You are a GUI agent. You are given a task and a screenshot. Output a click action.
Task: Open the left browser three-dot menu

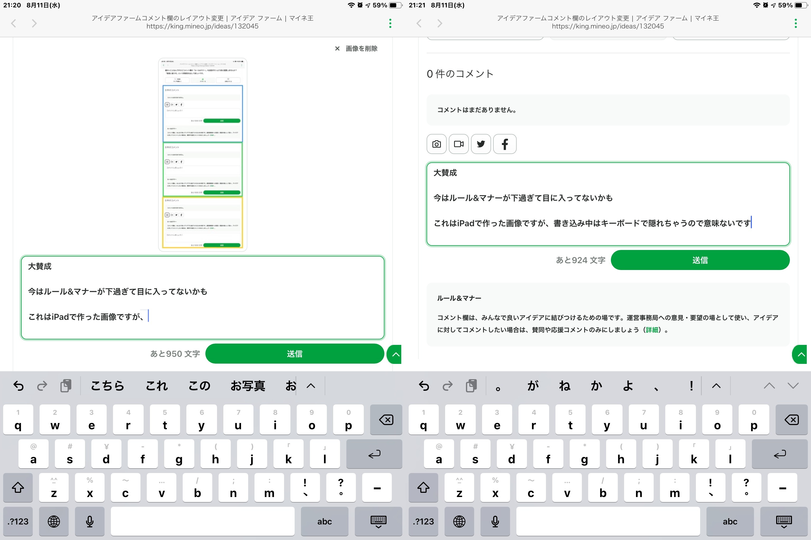390,23
